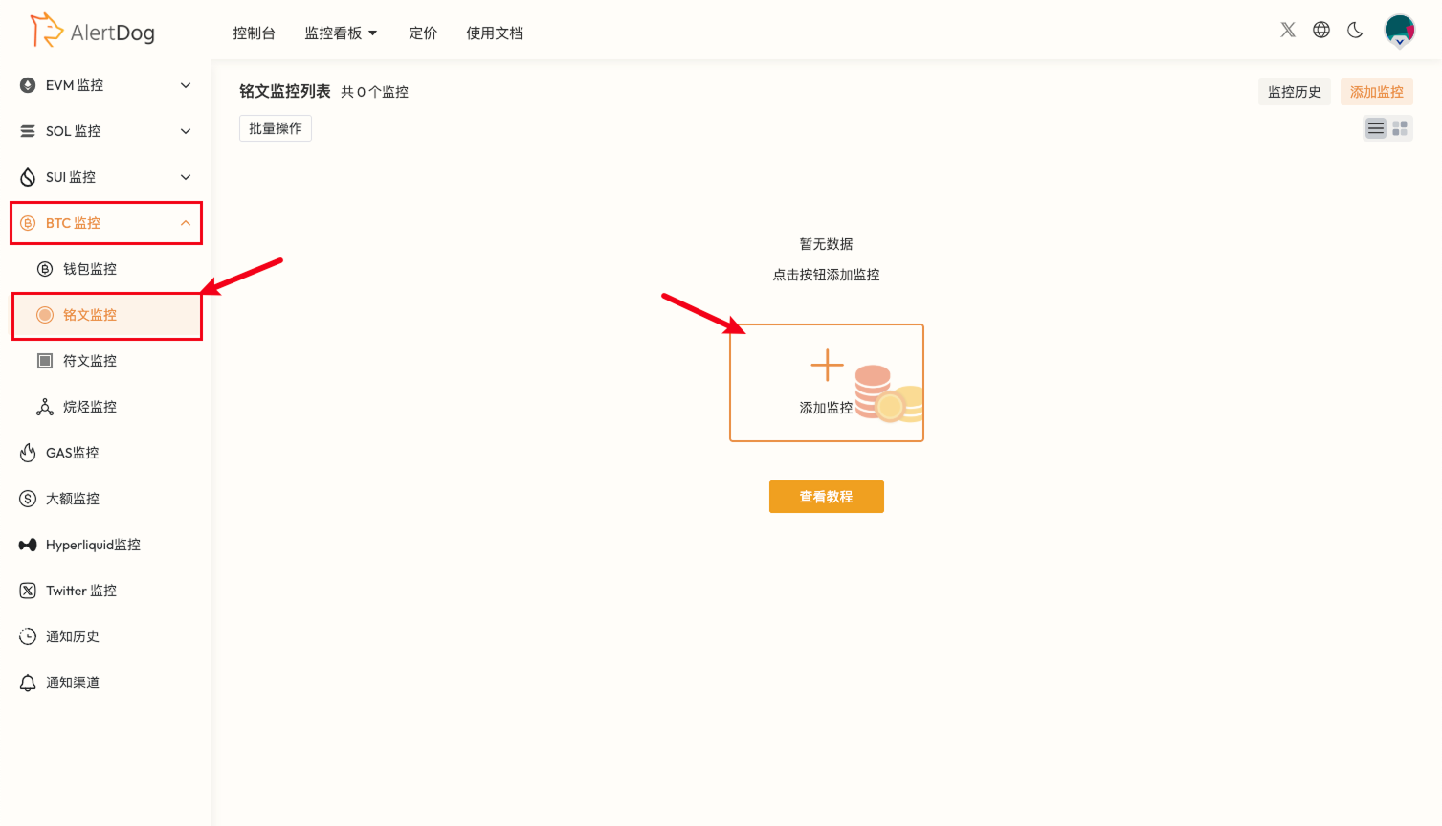The height and width of the screenshot is (826, 1442).
Task: Switch to grid view layout
Action: tap(1399, 127)
